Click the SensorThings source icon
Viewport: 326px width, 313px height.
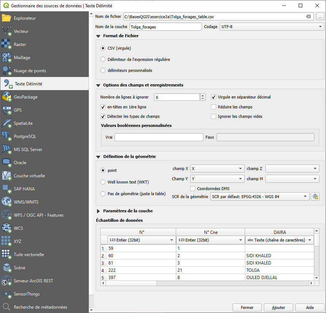coord(7,294)
